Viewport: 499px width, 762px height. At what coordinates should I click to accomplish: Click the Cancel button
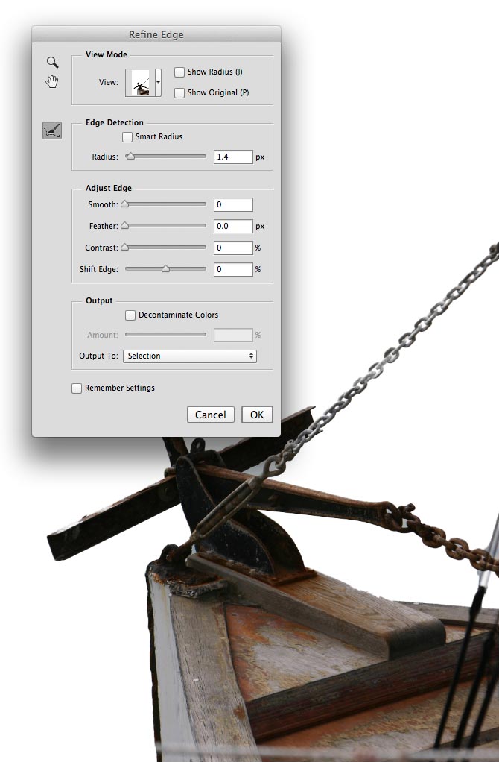point(211,415)
